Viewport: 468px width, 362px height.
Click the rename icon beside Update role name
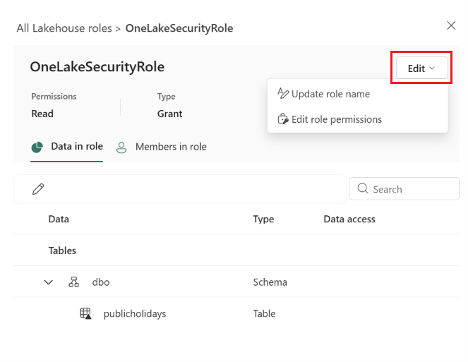[282, 93]
